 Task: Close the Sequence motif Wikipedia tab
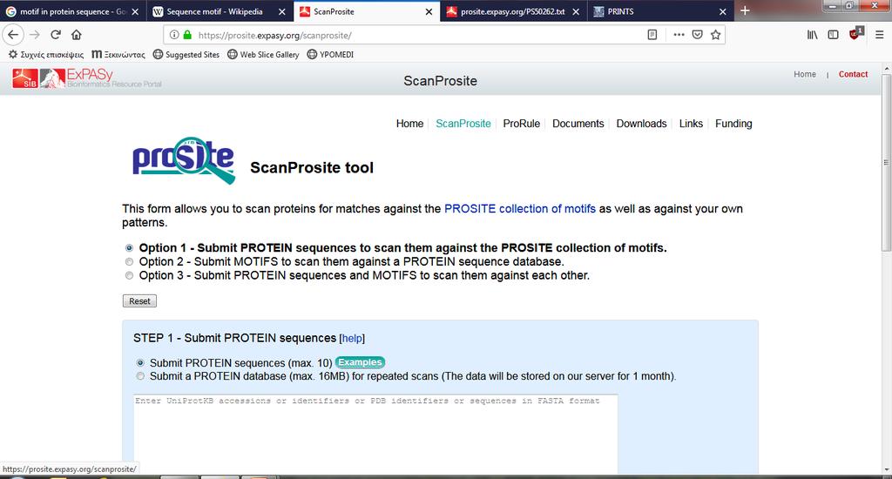pos(281,11)
